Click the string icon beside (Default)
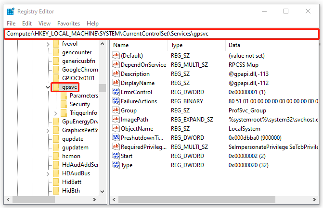This screenshot has height=208, width=323. 116,55
